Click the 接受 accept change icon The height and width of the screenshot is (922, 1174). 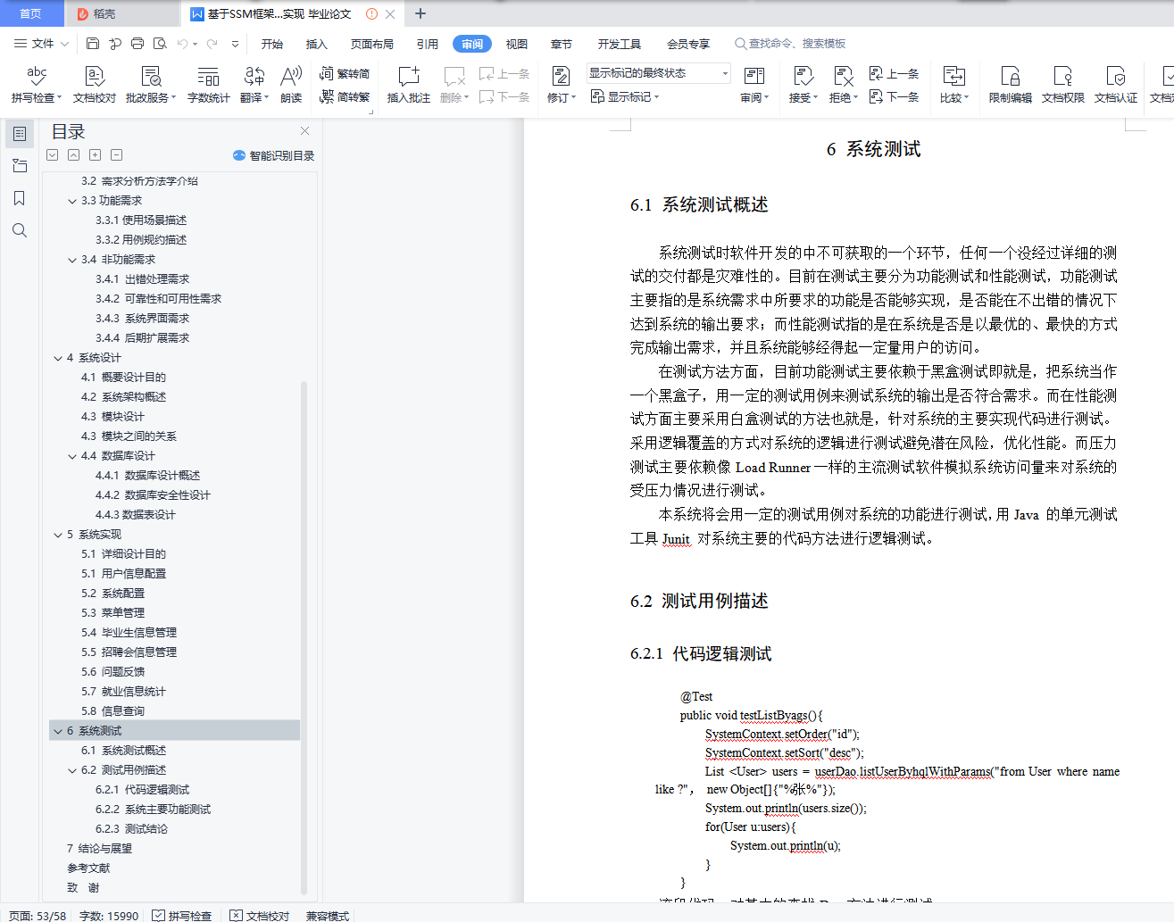pyautogui.click(x=803, y=77)
